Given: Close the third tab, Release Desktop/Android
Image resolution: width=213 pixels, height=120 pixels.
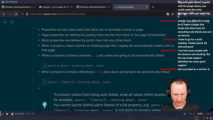Looking at the screenshot, I should tap(109, 7).
